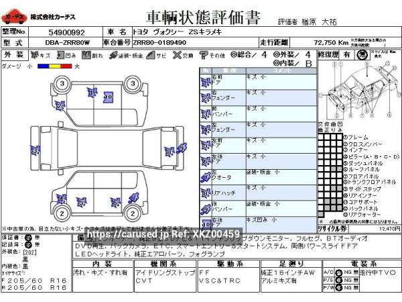402x302 pixels.
Task: Click damage marker 9 at the rear bumper
Action: (x=182, y=147)
